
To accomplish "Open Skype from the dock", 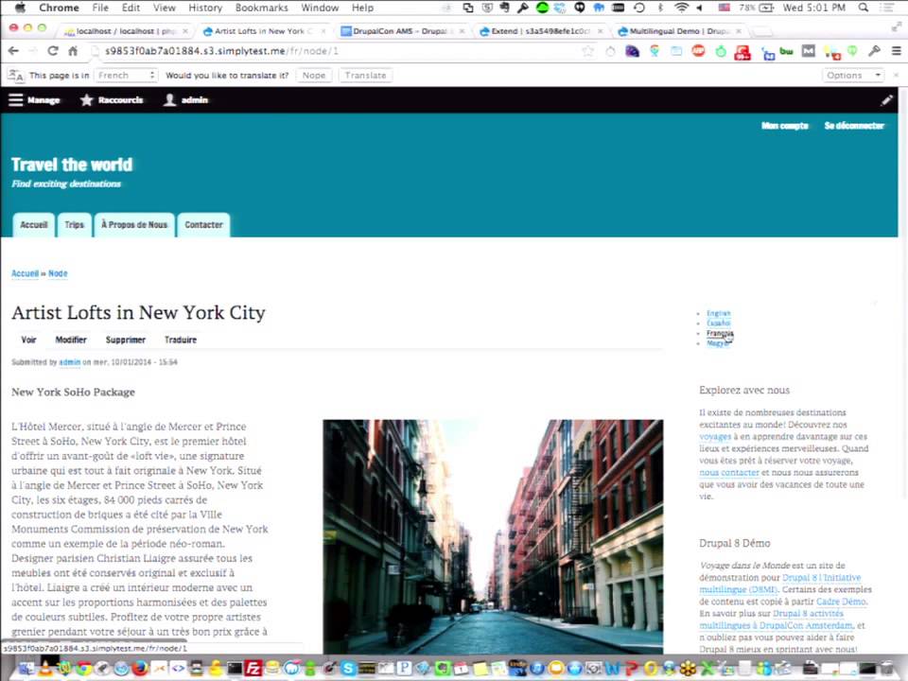I will (348, 669).
